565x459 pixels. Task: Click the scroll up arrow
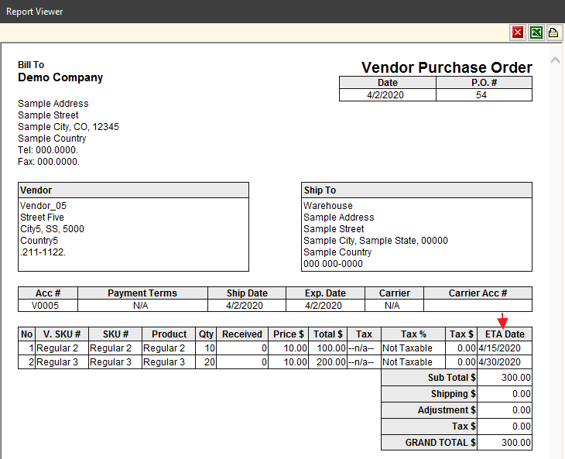554,60
